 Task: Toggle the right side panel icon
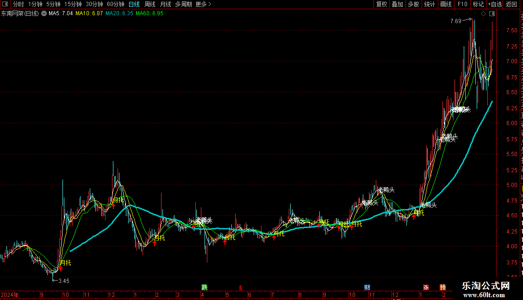tap(492, 14)
